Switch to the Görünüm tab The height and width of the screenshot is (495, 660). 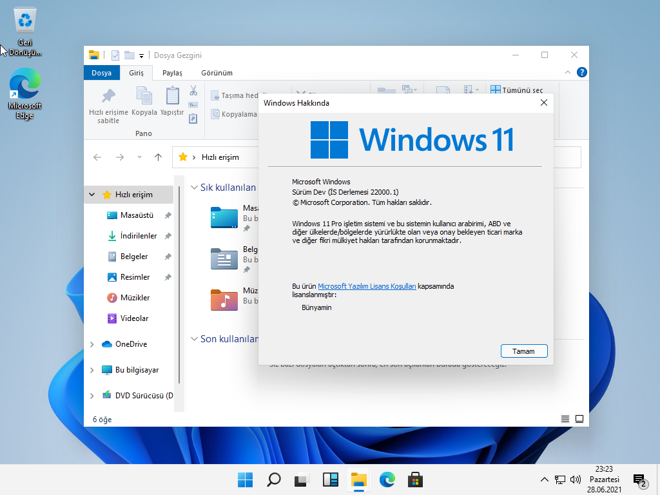(217, 73)
